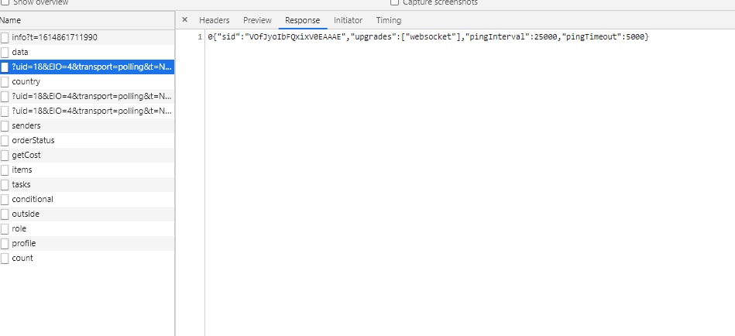Select the highlighted ?uid=18 polling request
Screen dimensions: 735x336
pos(88,67)
